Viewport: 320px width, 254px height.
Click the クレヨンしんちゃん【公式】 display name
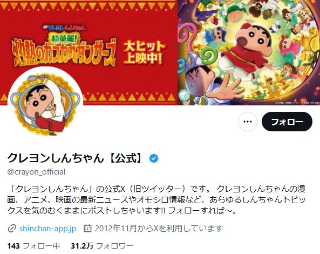click(74, 158)
